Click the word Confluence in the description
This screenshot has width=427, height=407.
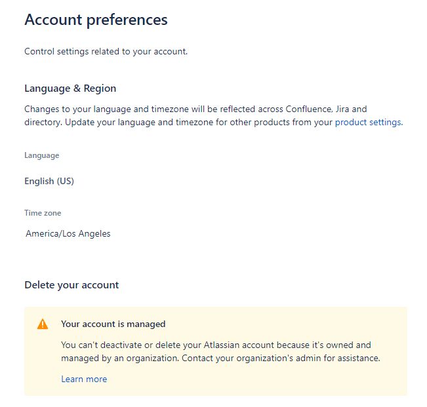tap(303, 109)
